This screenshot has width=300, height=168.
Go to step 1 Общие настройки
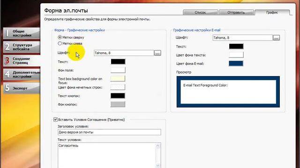22,33
